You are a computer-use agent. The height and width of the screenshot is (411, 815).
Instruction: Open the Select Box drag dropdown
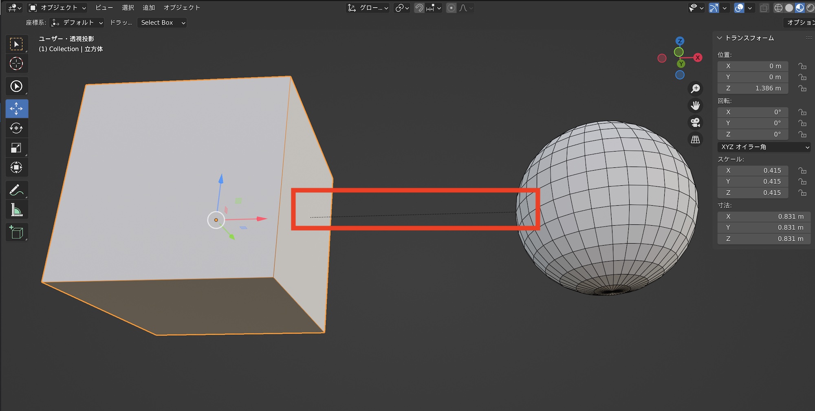tap(163, 23)
